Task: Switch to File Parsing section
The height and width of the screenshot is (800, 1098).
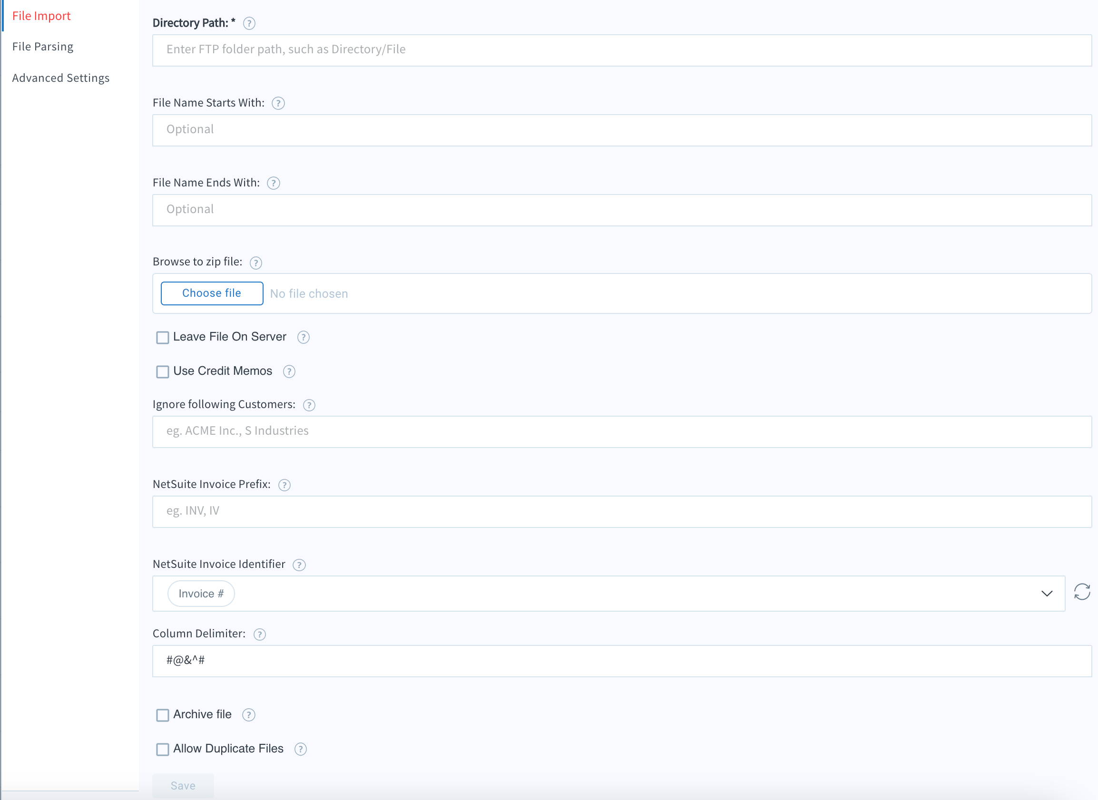Action: [43, 47]
